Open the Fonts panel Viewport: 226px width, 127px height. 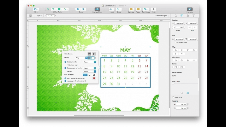click(x=154, y=9)
